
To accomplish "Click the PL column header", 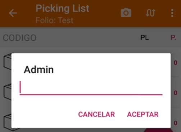I will [145, 38].
